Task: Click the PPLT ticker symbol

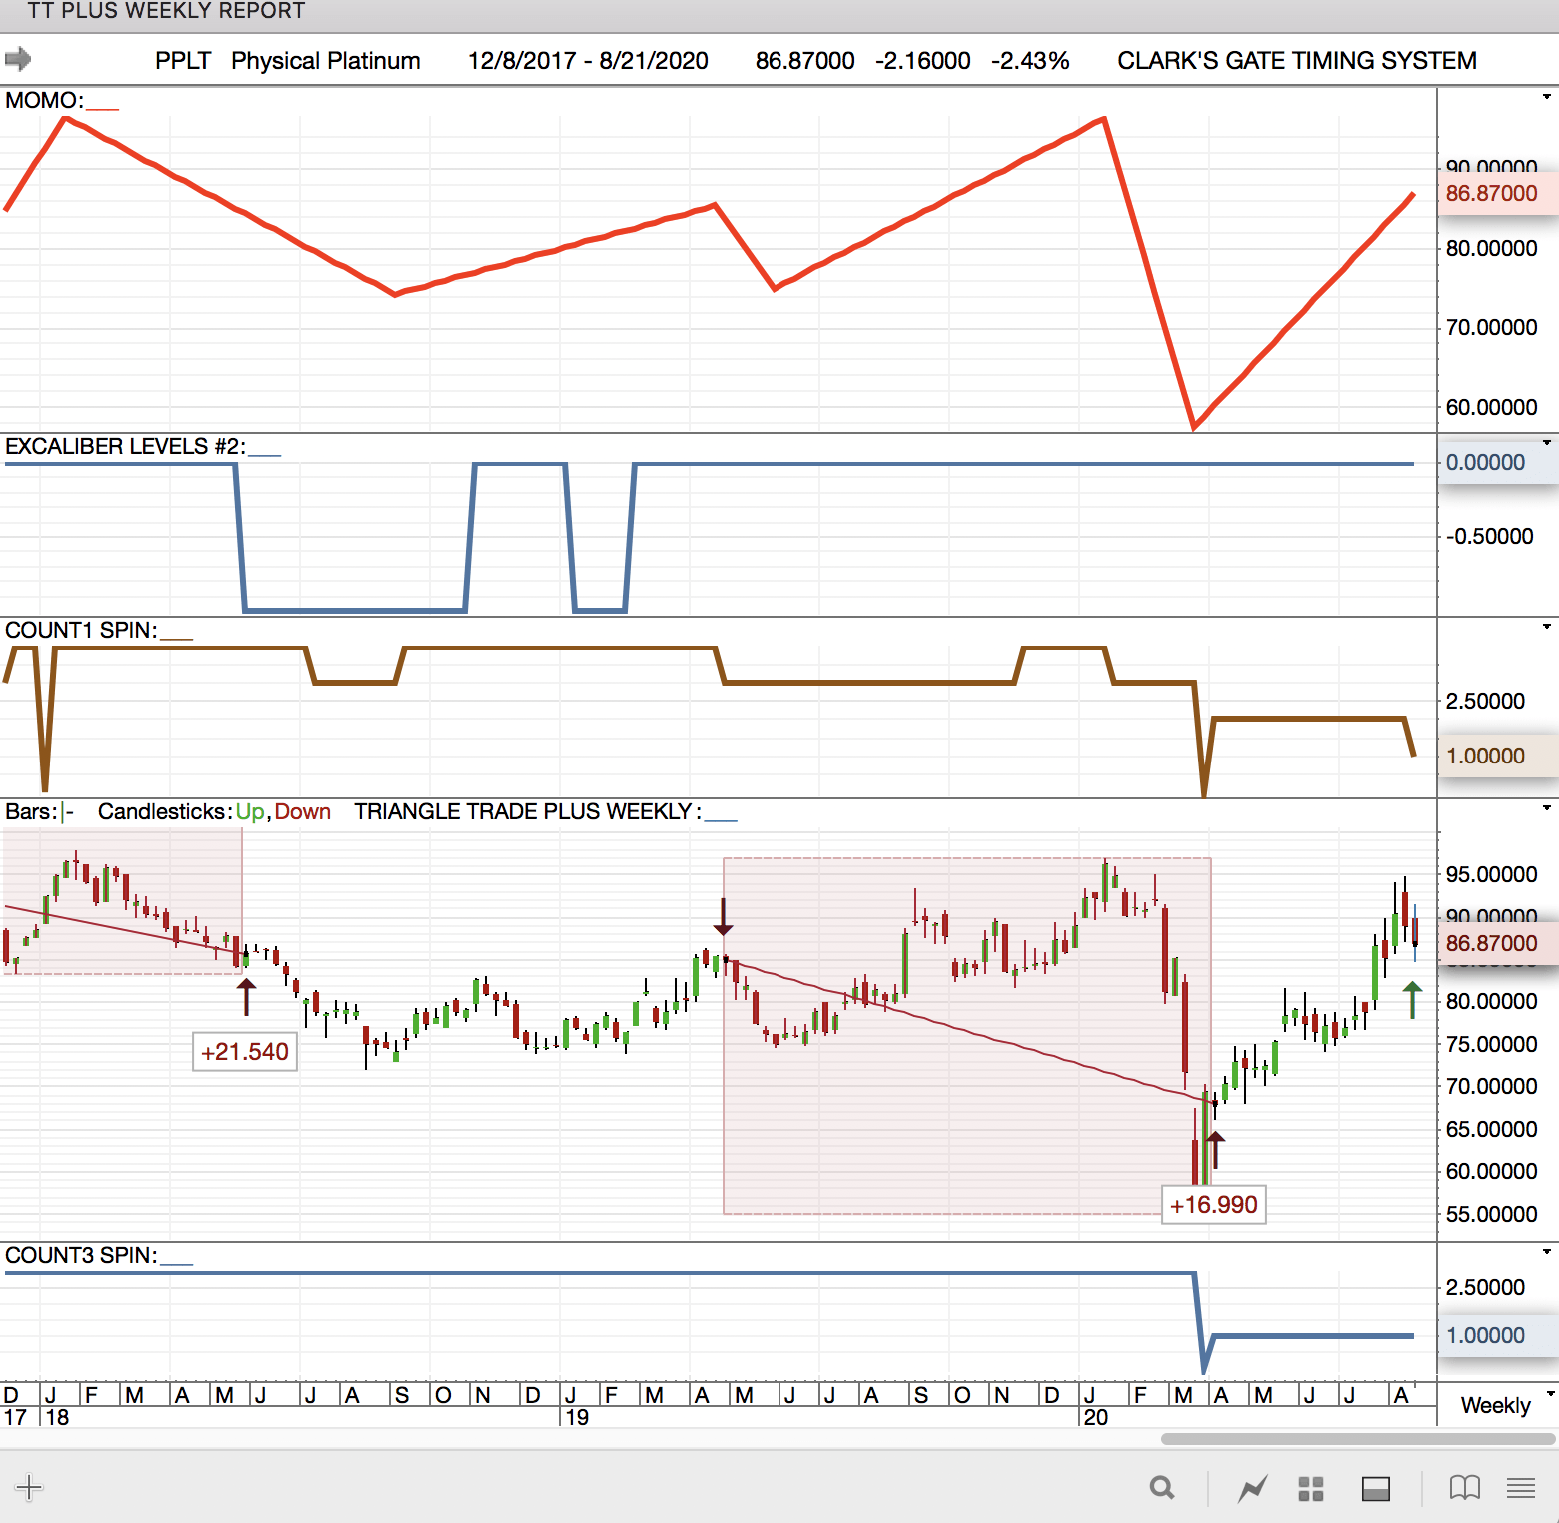Action: [183, 61]
